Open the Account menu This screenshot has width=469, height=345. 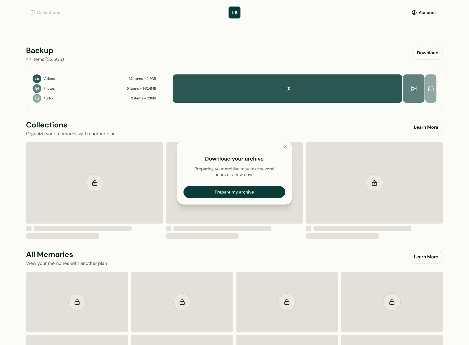(x=424, y=12)
